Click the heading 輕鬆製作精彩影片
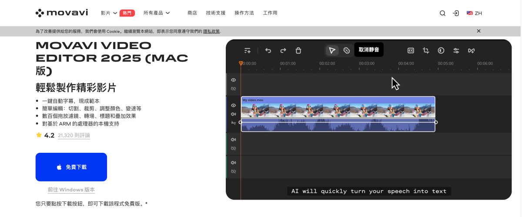The width and height of the screenshot is (522, 217). (76, 87)
